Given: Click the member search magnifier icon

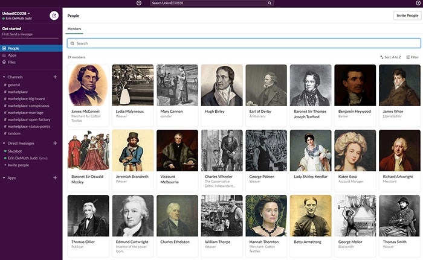Looking at the screenshot, I should [x=73, y=43].
